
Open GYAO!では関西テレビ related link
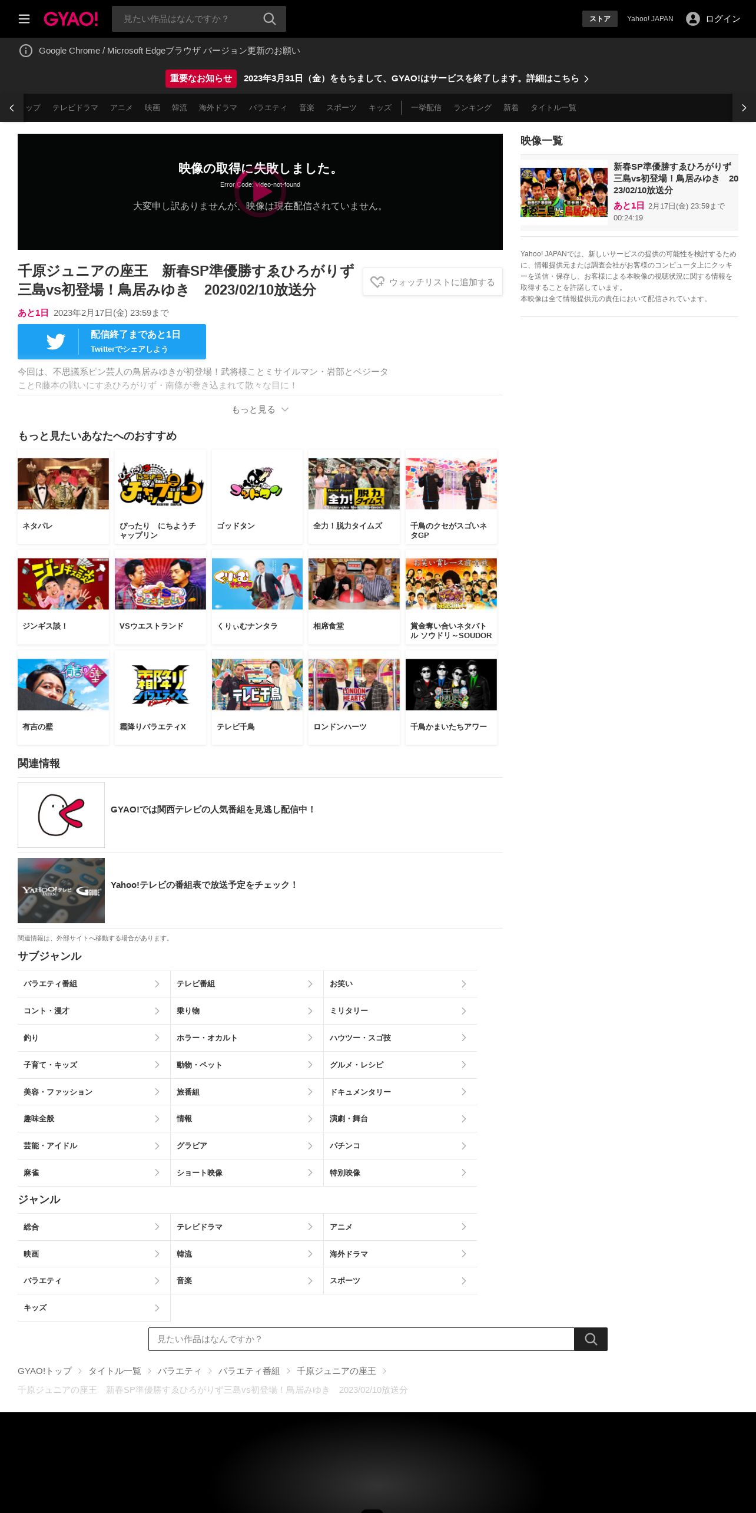[213, 810]
